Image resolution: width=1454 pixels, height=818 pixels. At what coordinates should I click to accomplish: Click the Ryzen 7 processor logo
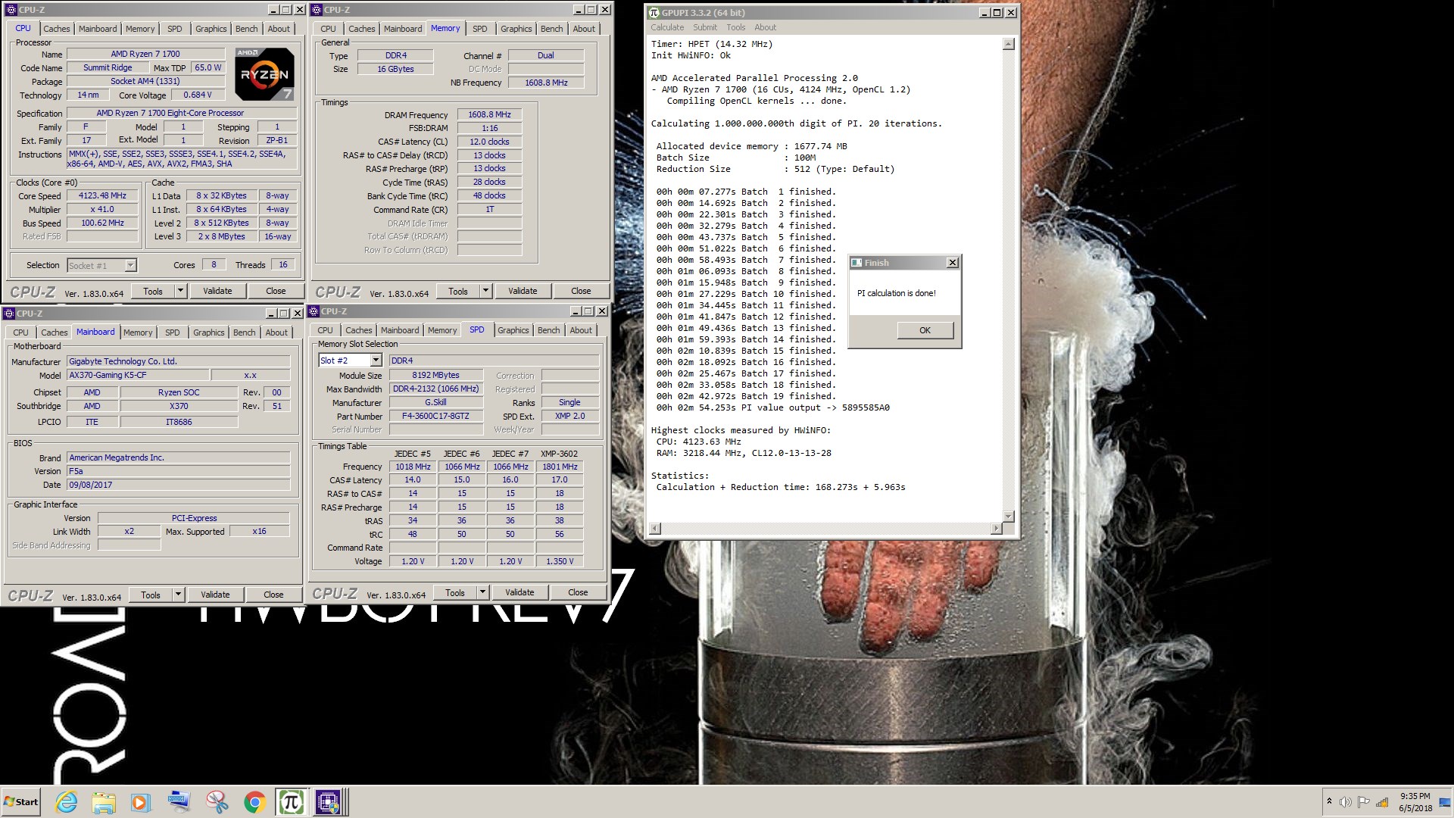point(264,73)
